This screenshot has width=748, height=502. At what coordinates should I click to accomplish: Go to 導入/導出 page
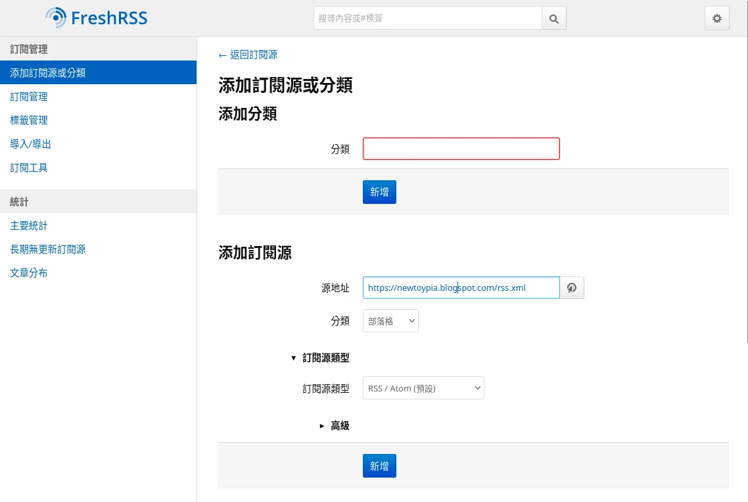30,144
